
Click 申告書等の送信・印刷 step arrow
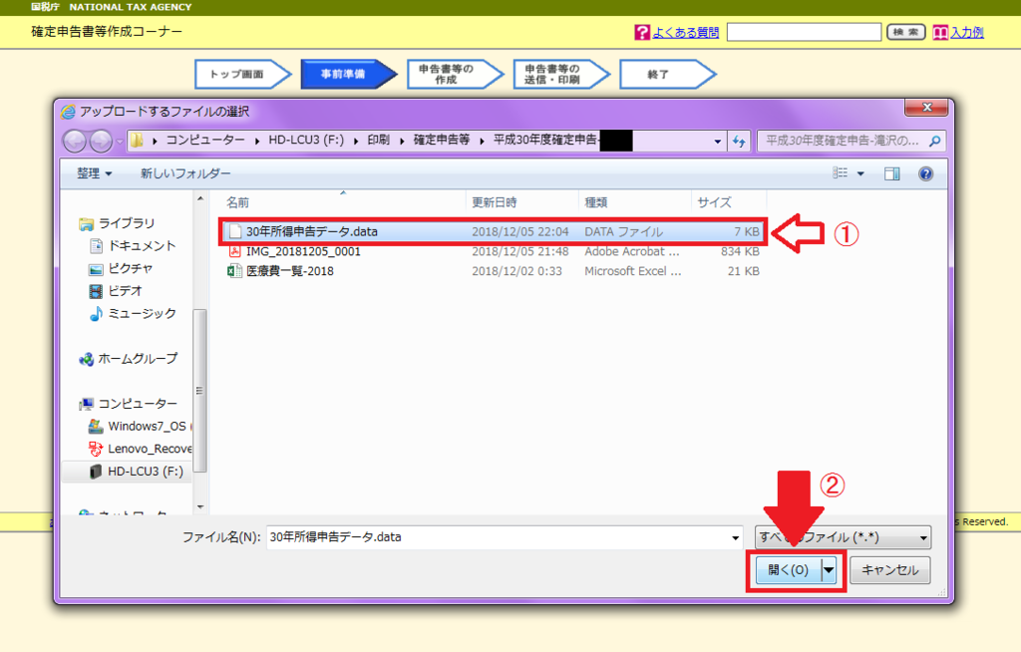tap(561, 74)
